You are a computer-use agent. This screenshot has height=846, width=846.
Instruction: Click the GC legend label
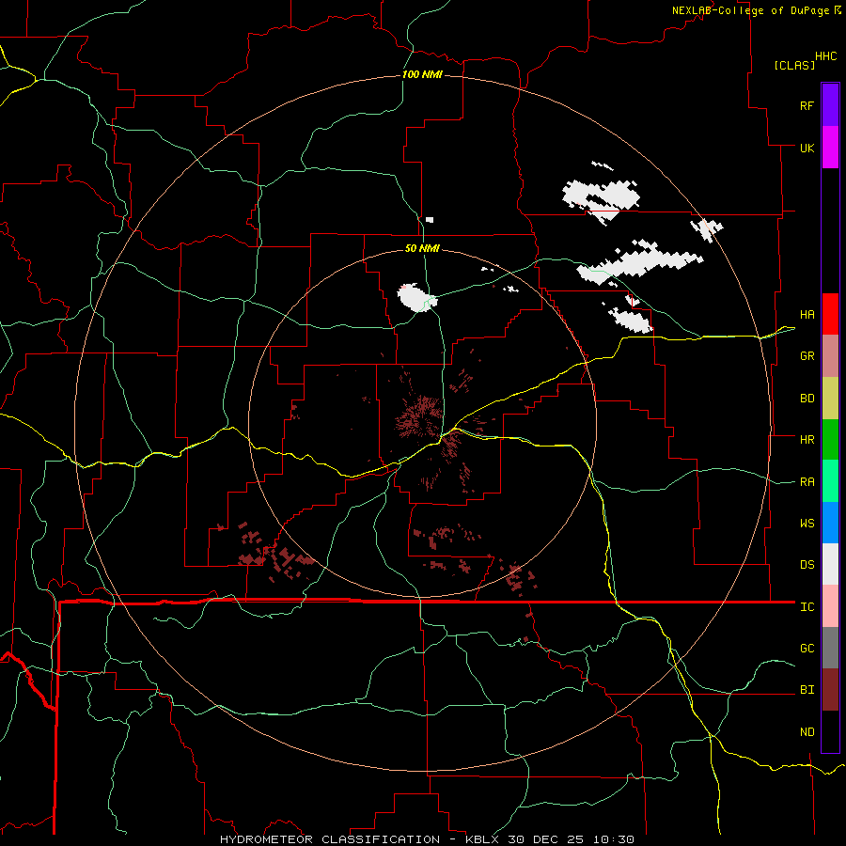point(807,648)
